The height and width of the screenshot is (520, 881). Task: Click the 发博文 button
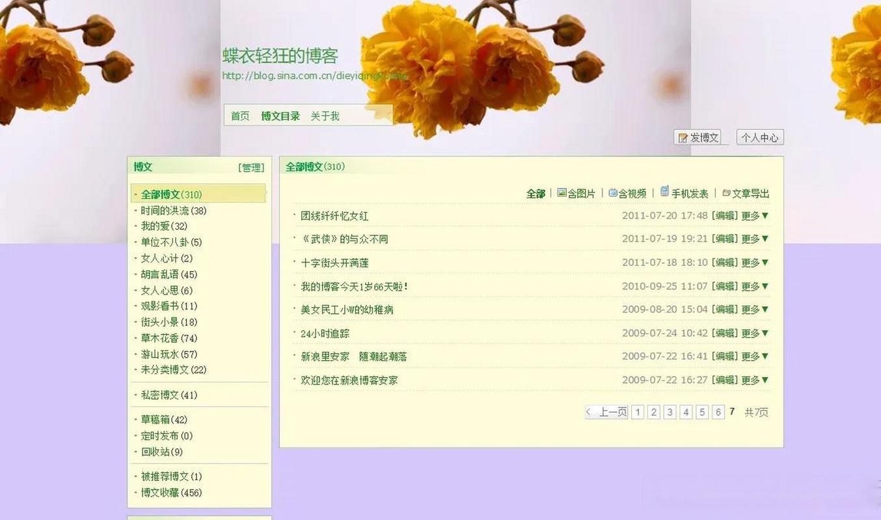pos(698,137)
